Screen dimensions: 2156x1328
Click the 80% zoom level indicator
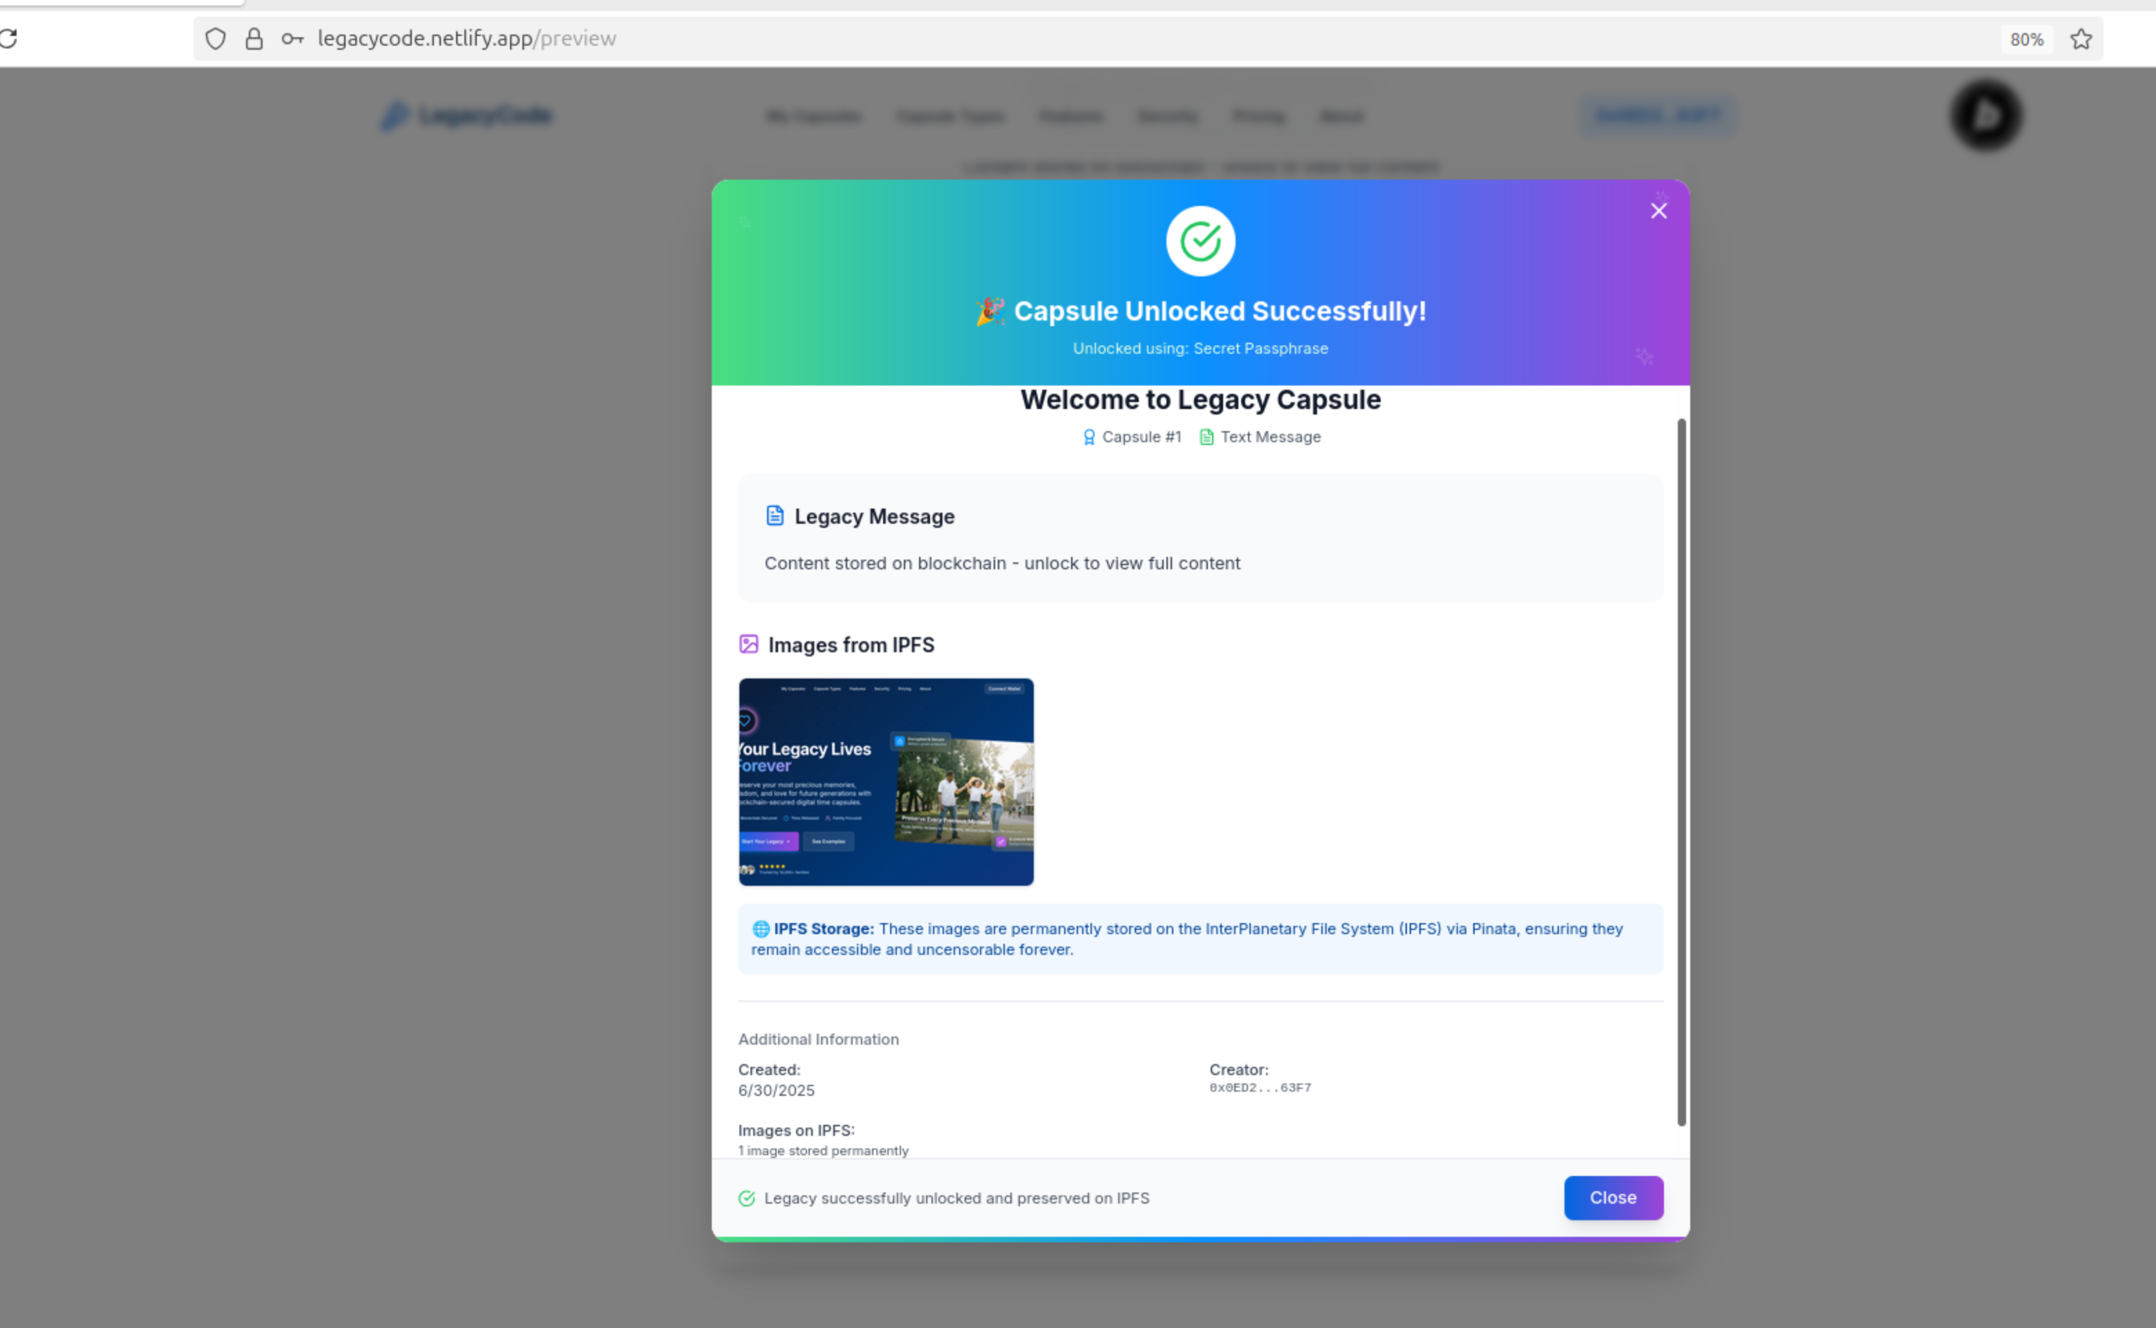tap(2026, 39)
